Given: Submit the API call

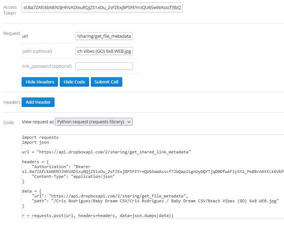Looking at the screenshot, I should pos(107,82).
